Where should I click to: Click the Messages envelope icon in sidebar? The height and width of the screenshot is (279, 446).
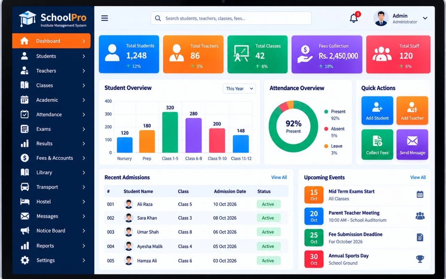coord(25,216)
